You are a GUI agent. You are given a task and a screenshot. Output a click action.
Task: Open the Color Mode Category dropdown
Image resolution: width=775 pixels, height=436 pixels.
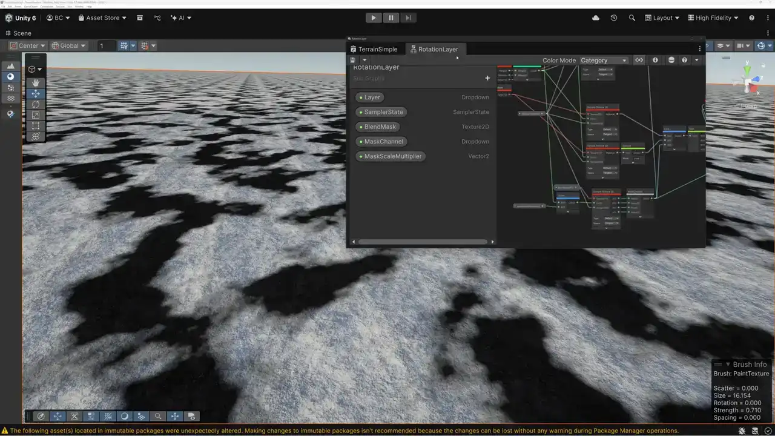(603, 60)
